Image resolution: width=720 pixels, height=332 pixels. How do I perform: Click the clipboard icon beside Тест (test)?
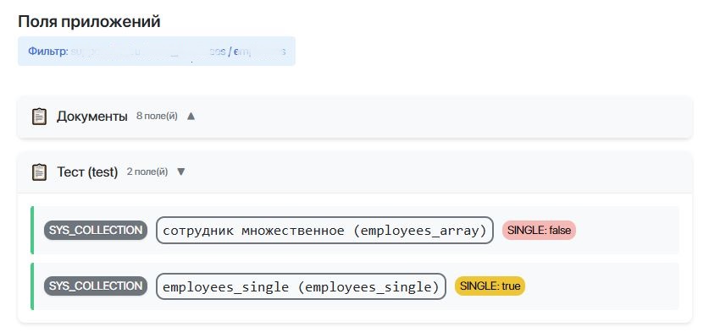(39, 172)
